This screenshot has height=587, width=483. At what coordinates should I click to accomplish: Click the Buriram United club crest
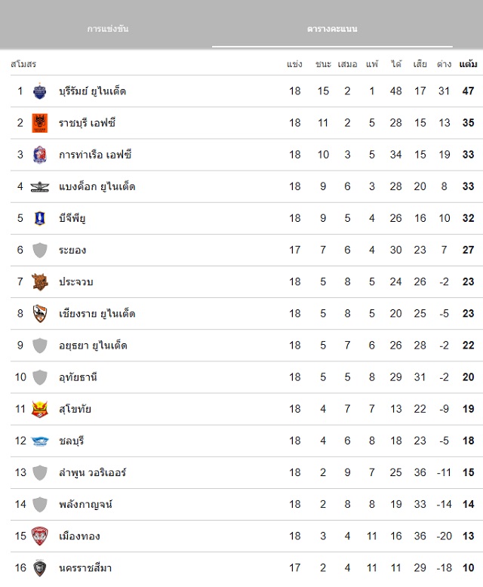point(39,91)
